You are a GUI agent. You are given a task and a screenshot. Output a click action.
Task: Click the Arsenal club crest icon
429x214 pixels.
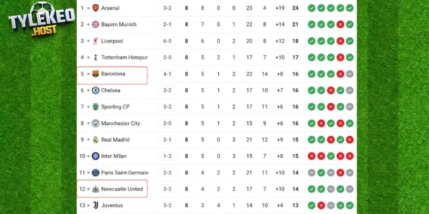95,8
